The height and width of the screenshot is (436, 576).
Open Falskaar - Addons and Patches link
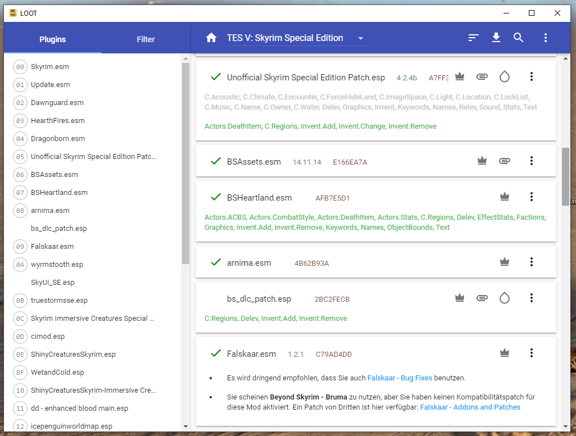point(470,407)
